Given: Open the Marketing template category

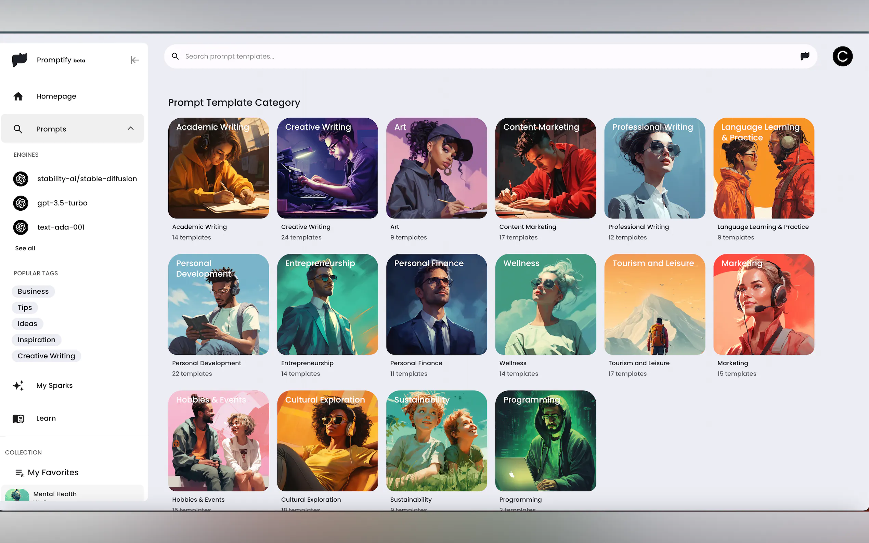Looking at the screenshot, I should (x=763, y=305).
